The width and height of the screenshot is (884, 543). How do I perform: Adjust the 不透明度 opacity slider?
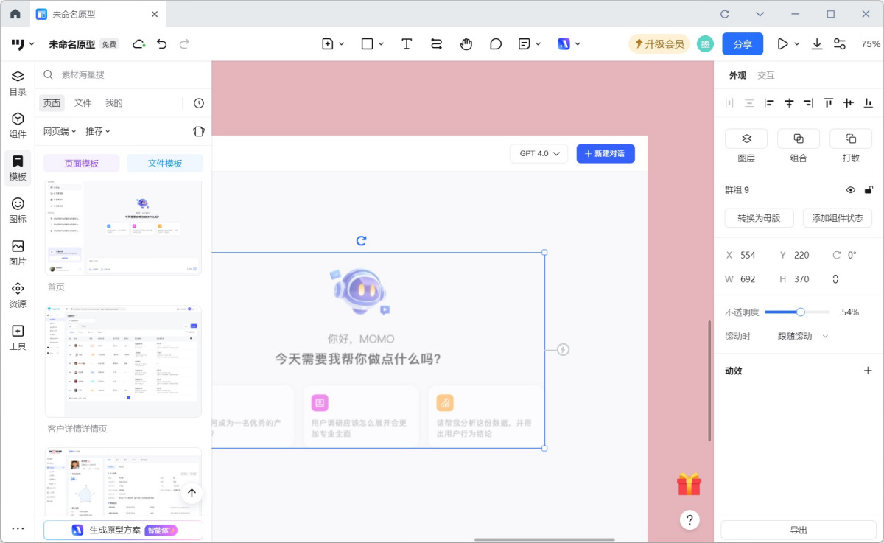tap(800, 312)
